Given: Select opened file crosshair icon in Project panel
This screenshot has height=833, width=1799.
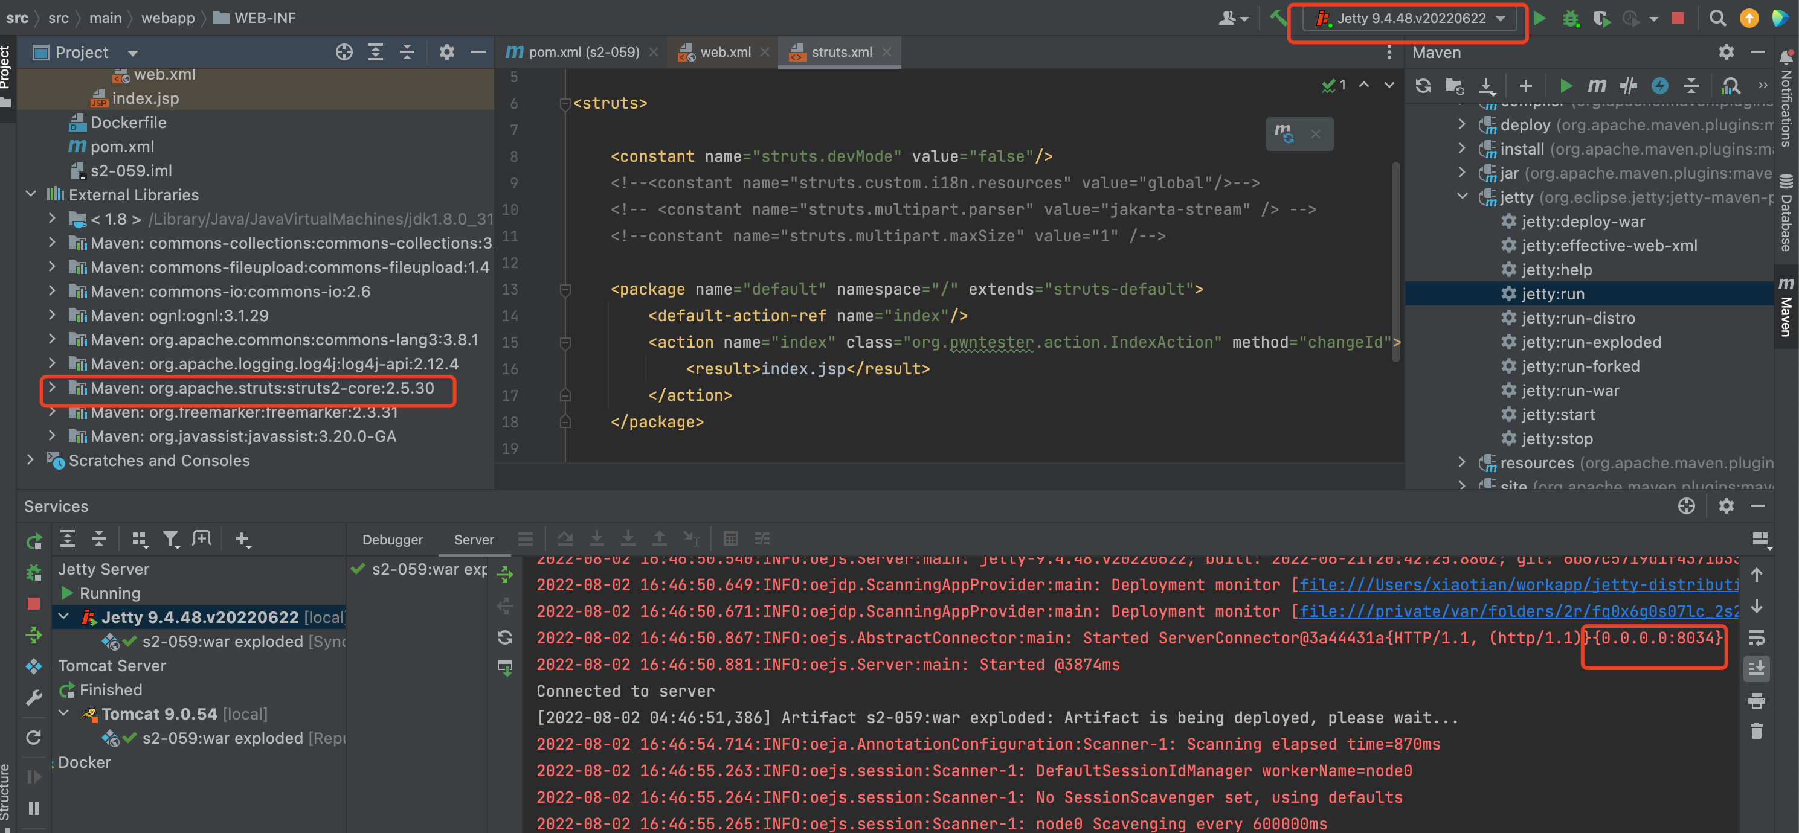Looking at the screenshot, I should [344, 53].
